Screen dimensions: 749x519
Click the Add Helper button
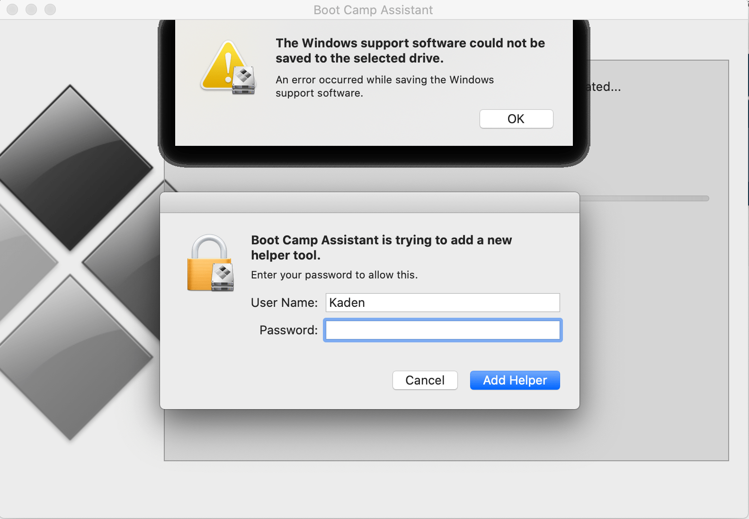(x=515, y=380)
